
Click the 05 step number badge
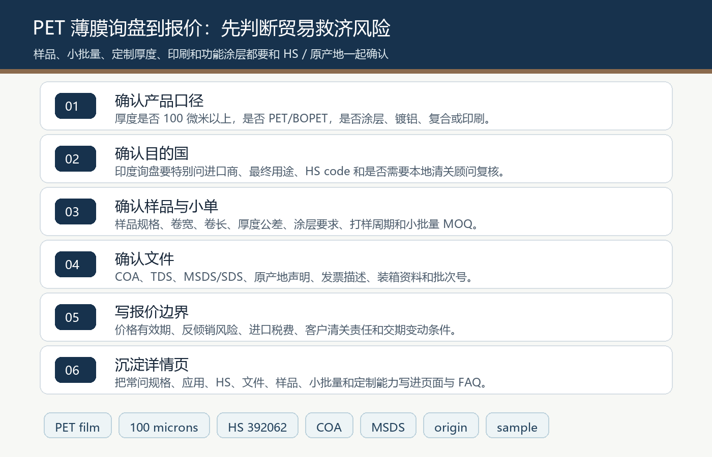[75, 317]
